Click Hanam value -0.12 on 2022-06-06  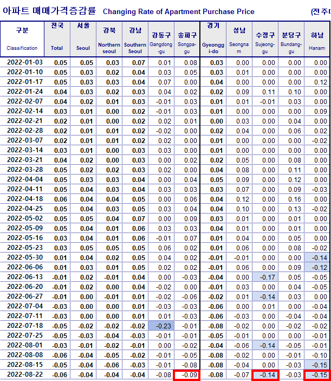(x=317, y=267)
